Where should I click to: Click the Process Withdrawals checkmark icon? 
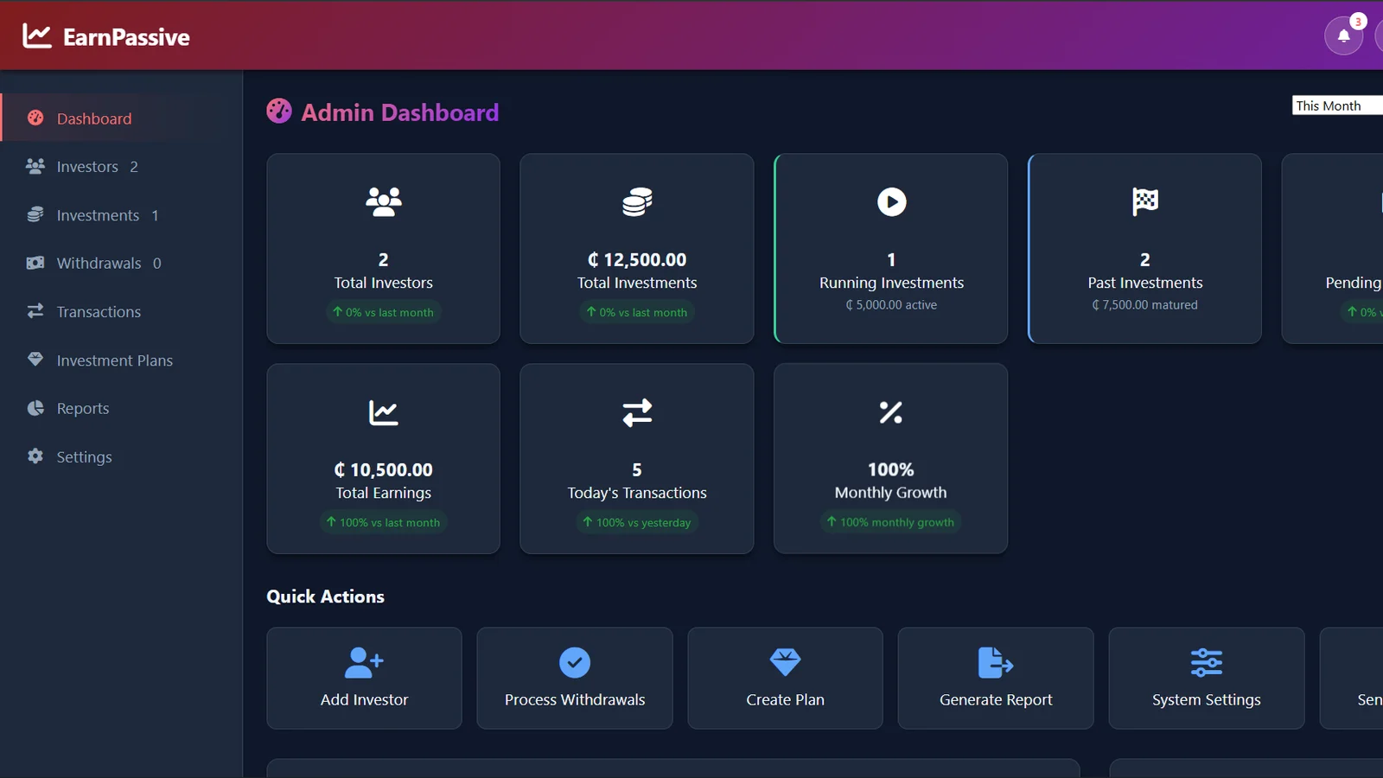[575, 662]
